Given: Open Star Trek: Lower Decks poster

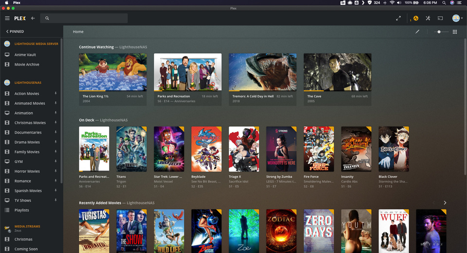Looking at the screenshot, I should click(x=169, y=149).
